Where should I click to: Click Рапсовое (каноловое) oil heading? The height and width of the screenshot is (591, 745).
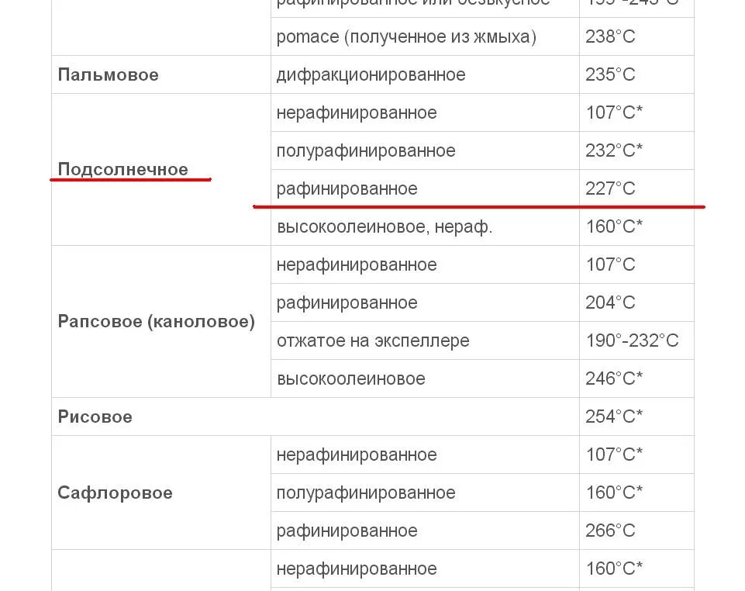pos(157,321)
